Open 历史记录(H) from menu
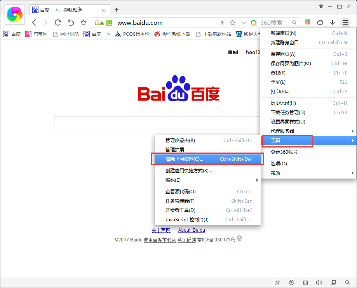The height and width of the screenshot is (288, 357). pyautogui.click(x=308, y=103)
